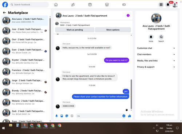
Task: Expand Media, files and links section
Action: pyautogui.click(x=156, y=60)
